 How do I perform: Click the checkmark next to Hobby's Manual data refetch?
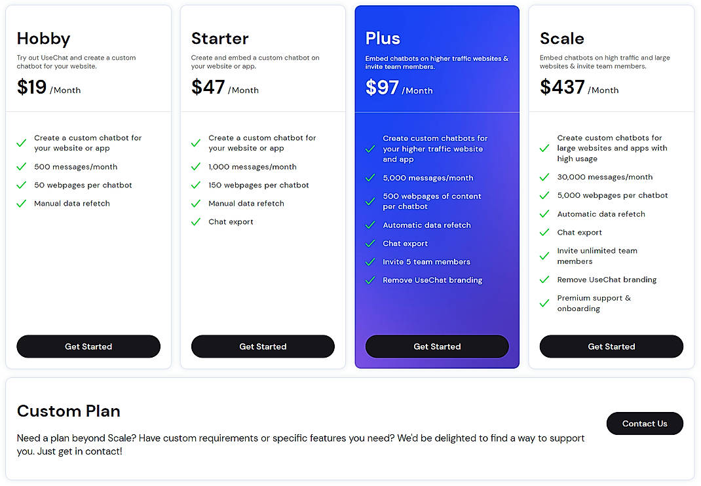[x=22, y=204]
